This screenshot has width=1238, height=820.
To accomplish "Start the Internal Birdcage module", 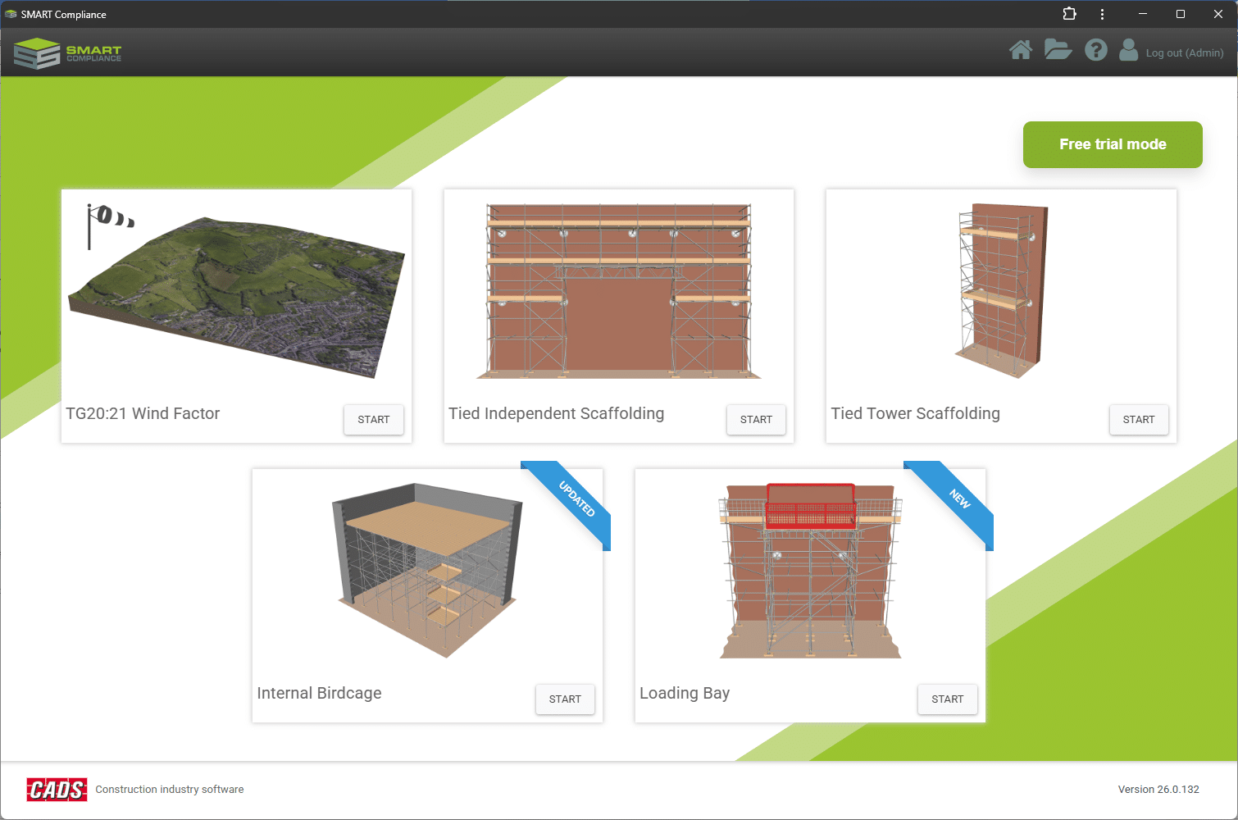I will (565, 699).
